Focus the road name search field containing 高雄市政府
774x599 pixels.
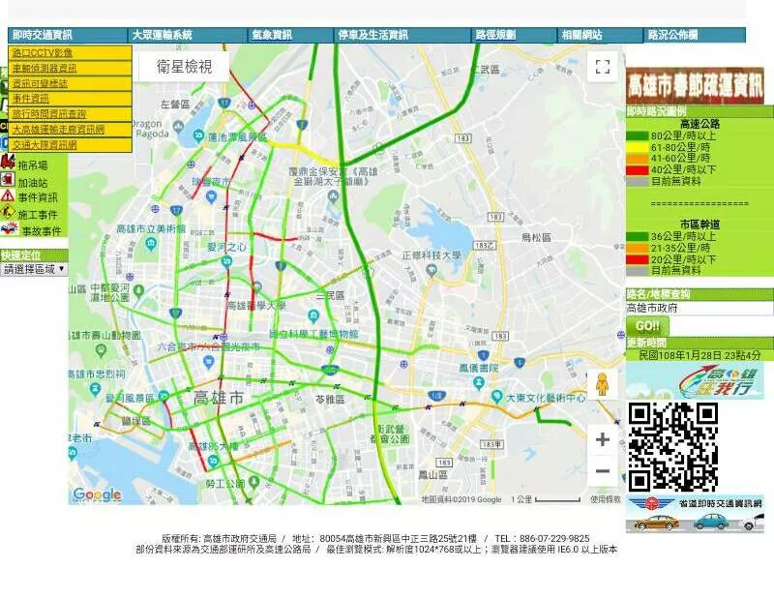700,308
